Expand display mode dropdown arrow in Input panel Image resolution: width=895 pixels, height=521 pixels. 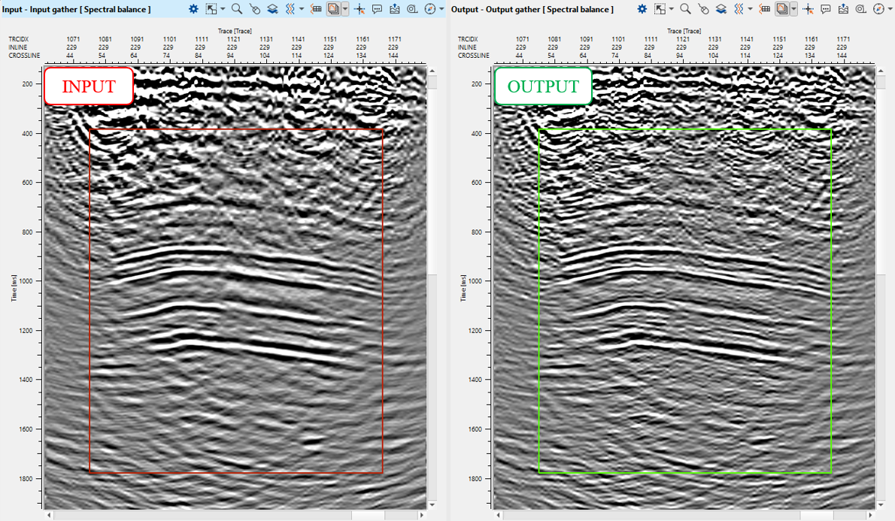click(345, 9)
